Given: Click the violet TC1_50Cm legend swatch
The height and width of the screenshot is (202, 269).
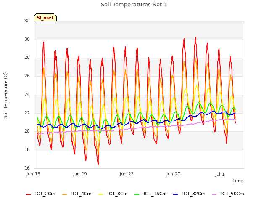Looking at the screenshot, I should [214, 194].
